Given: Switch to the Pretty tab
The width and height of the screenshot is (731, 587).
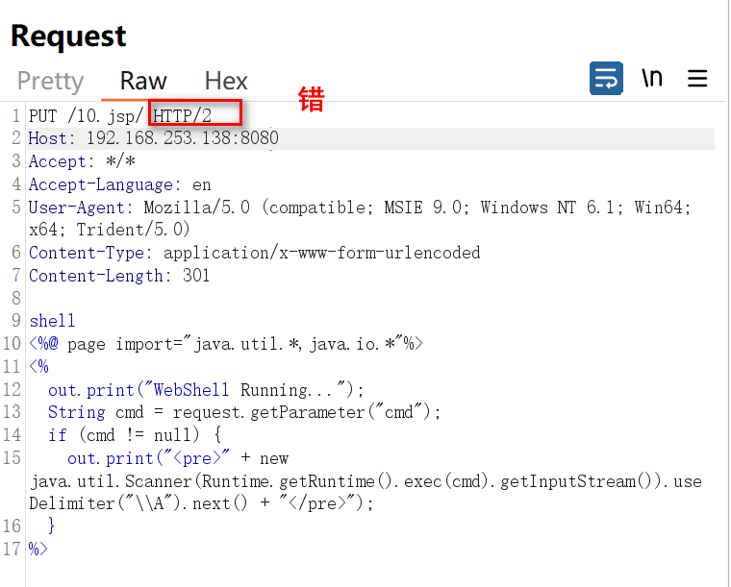Looking at the screenshot, I should [x=50, y=81].
